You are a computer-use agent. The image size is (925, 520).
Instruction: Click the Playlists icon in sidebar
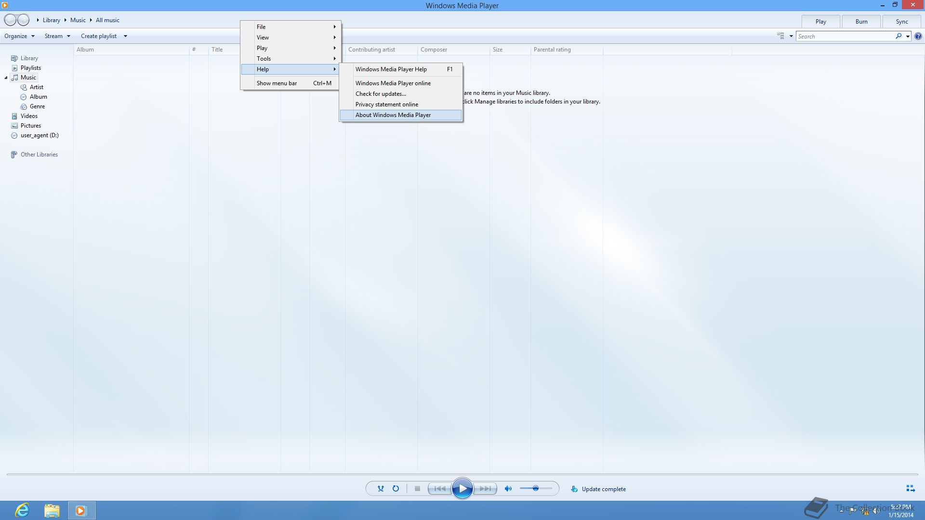(x=14, y=68)
